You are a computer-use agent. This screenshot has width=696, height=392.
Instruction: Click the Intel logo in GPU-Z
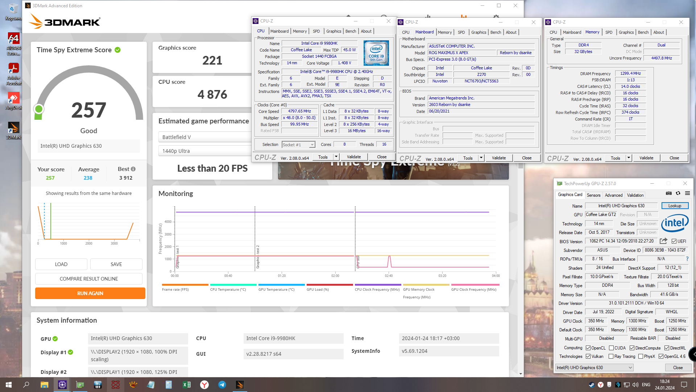675,224
